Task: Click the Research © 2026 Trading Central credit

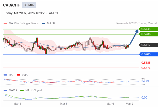Action: (x=136, y=23)
